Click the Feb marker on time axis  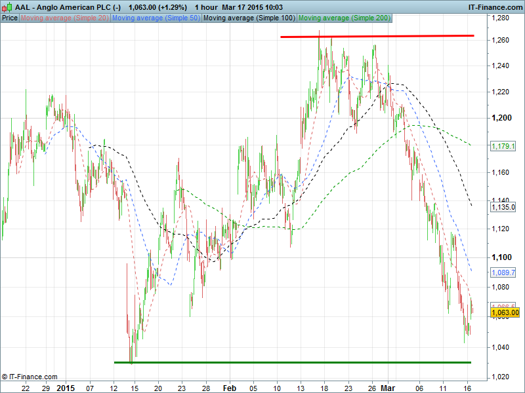click(x=229, y=388)
